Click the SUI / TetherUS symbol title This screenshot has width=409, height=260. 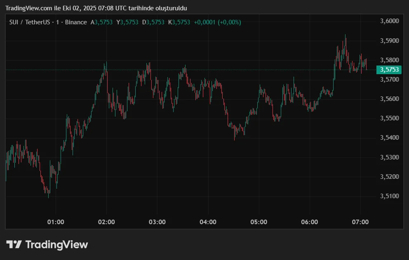28,22
